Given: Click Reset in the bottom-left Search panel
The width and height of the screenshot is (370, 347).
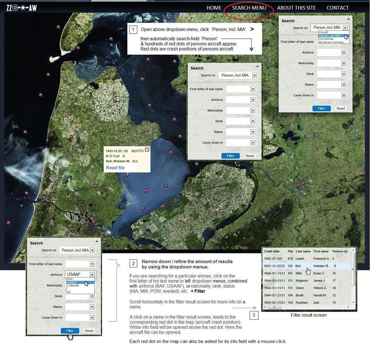Looking at the screenshot, I should coord(89,331).
